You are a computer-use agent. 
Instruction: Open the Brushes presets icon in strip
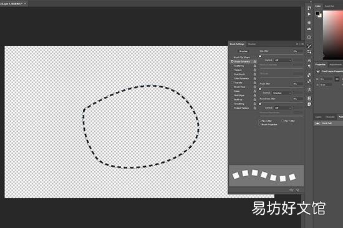click(309, 52)
